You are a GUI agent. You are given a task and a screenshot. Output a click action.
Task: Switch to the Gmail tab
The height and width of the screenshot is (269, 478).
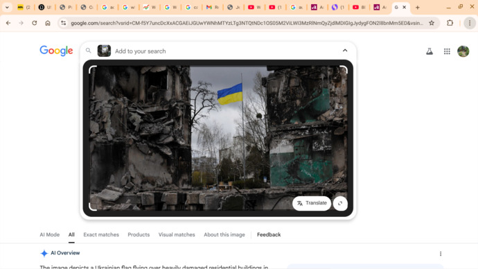point(213,8)
